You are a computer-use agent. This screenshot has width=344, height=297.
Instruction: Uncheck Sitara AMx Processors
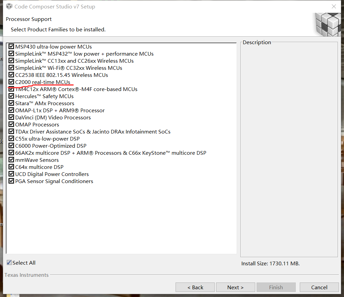[11, 103]
